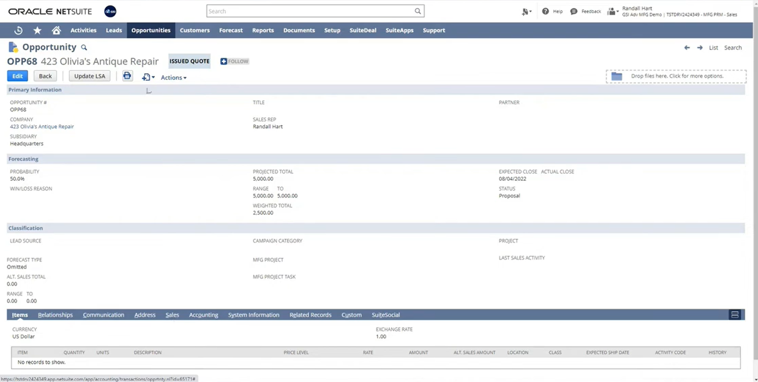The image size is (758, 382).
Task: Go to previous record with left arrow
Action: point(687,48)
